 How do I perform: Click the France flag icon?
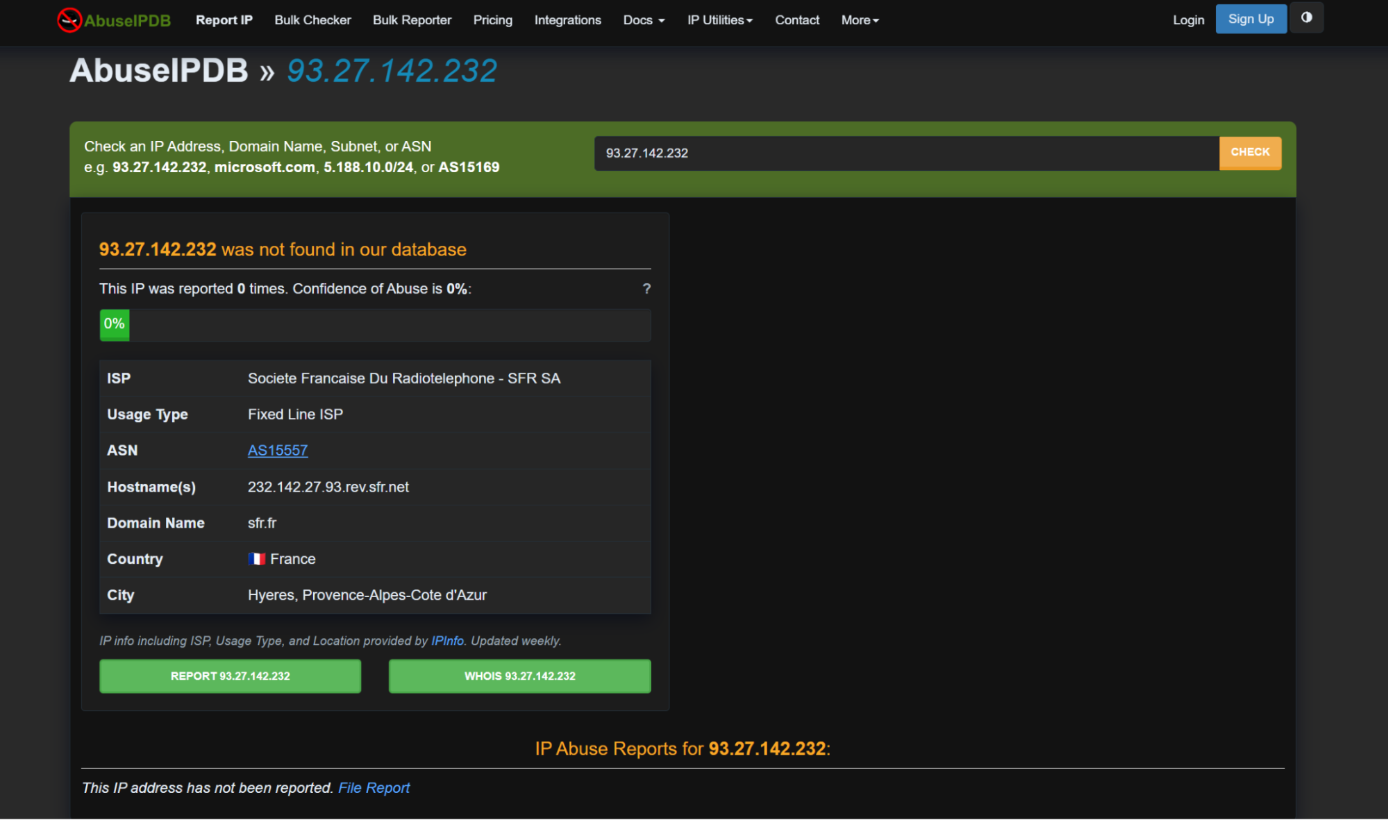click(257, 559)
